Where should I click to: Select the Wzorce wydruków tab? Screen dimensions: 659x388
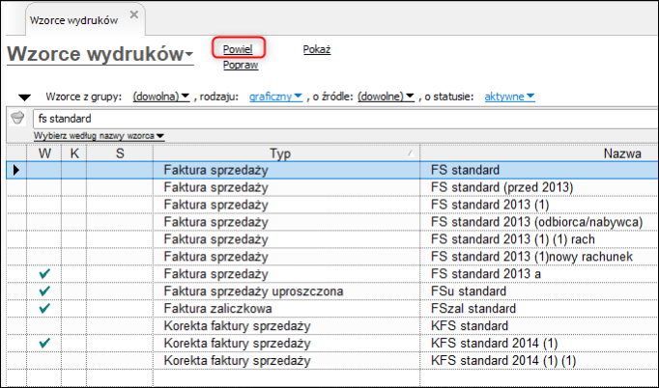(x=74, y=20)
